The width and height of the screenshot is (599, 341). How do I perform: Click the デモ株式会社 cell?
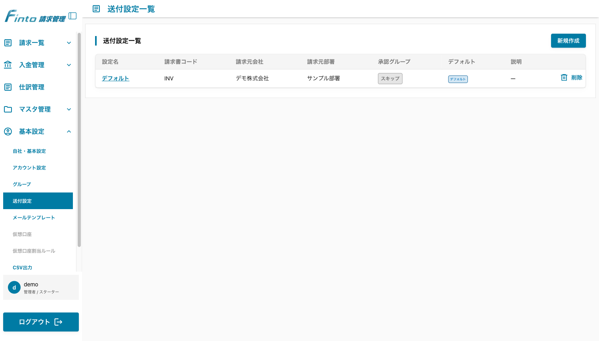(252, 78)
